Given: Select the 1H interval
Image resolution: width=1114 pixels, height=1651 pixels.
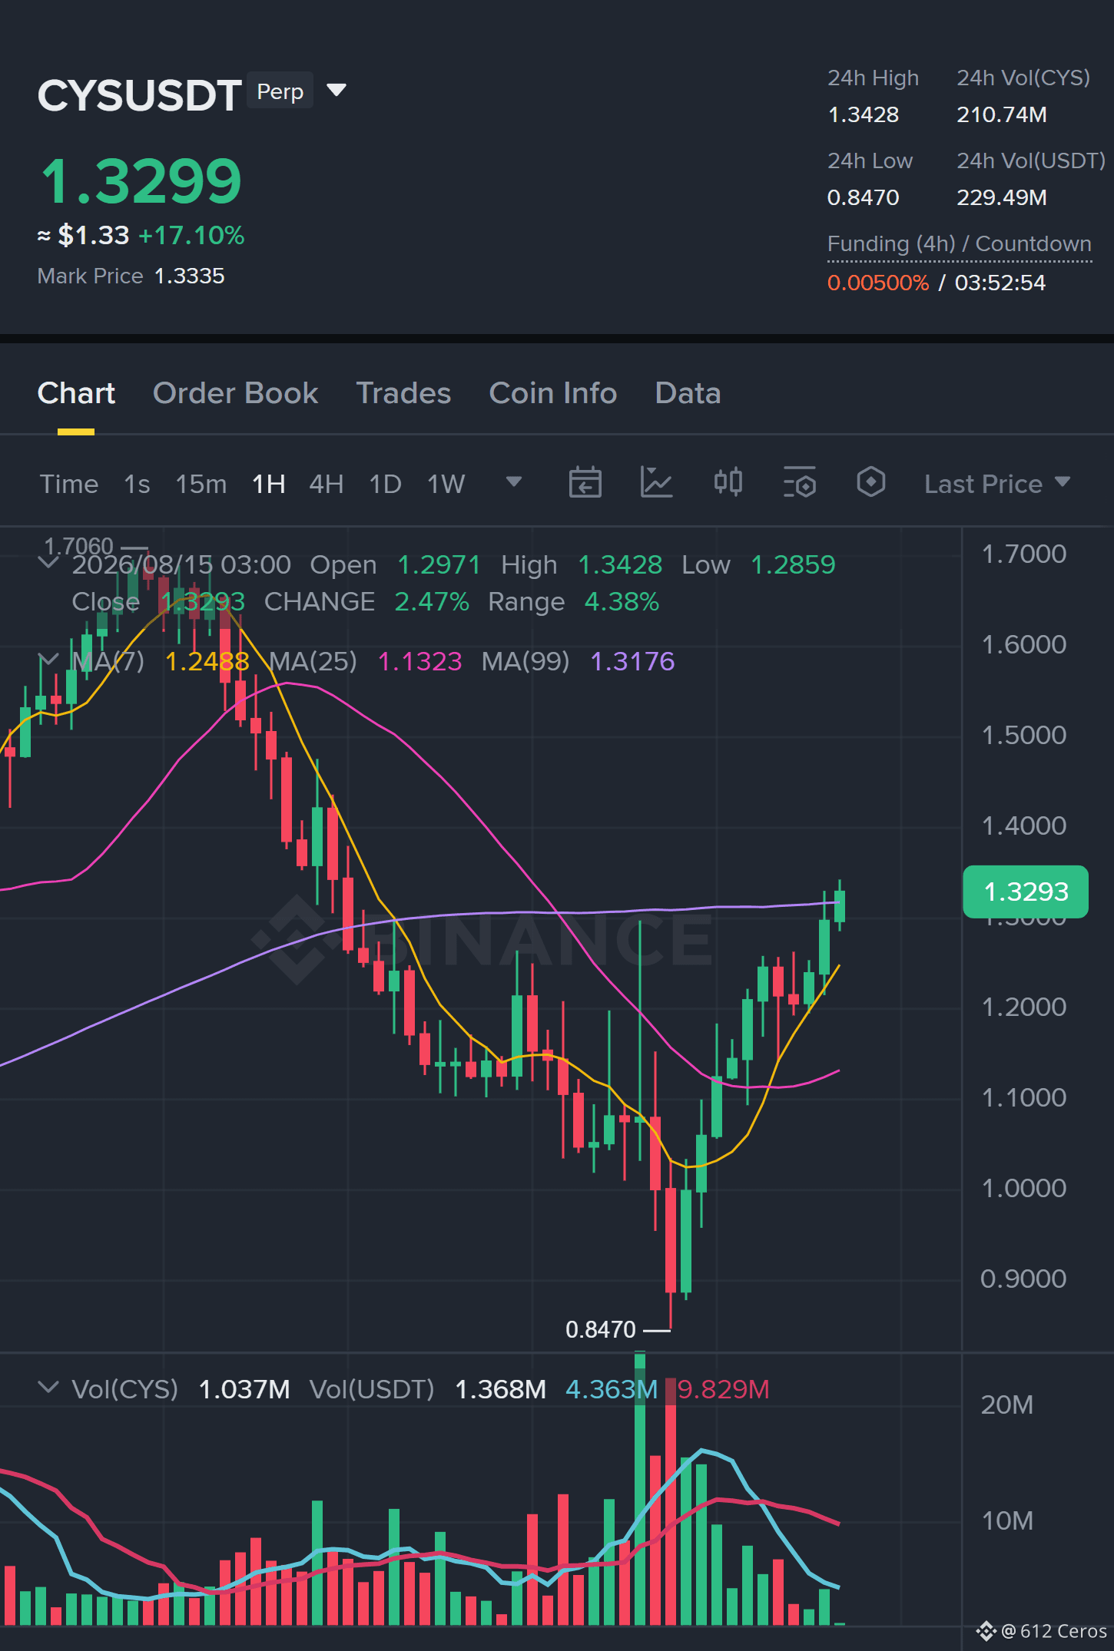Looking at the screenshot, I should click(x=269, y=484).
